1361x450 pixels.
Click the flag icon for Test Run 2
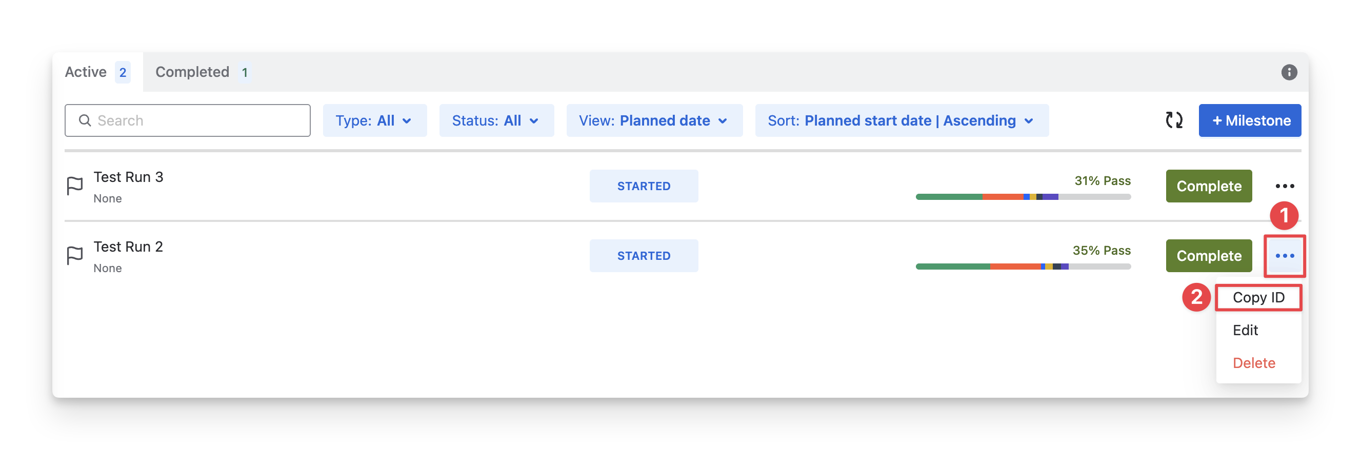click(75, 256)
